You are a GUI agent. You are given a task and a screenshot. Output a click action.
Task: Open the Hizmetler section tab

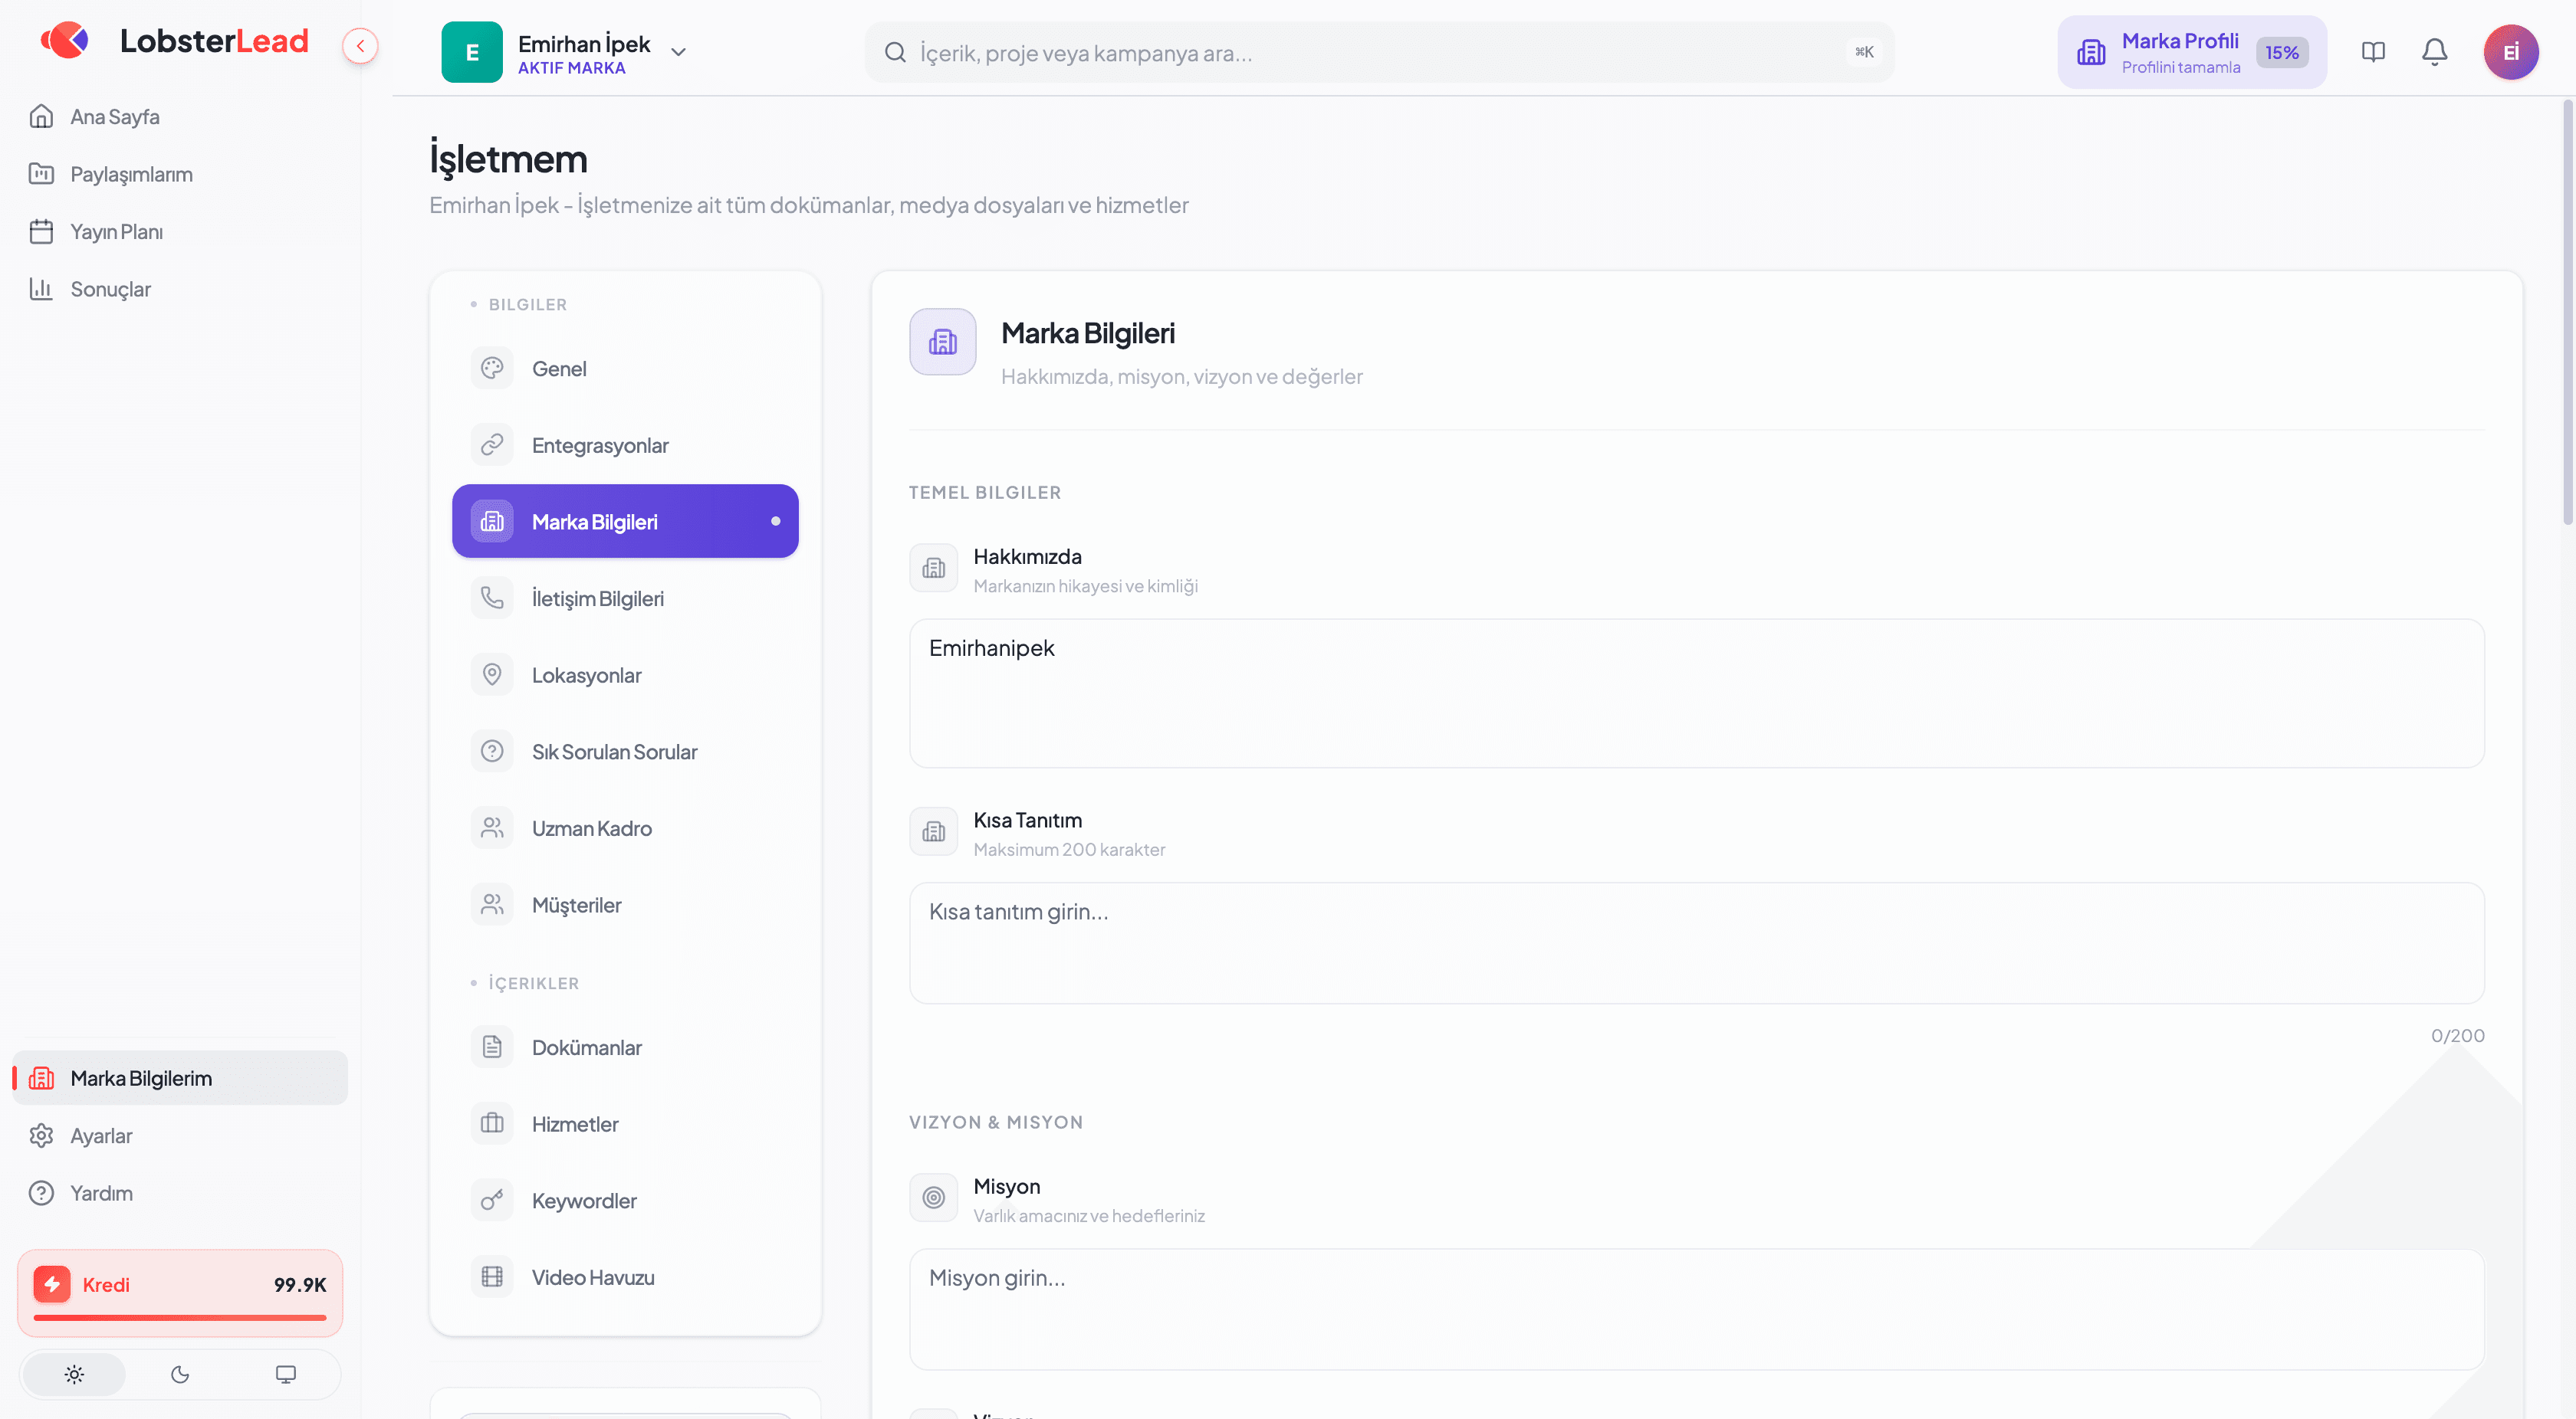point(625,1124)
